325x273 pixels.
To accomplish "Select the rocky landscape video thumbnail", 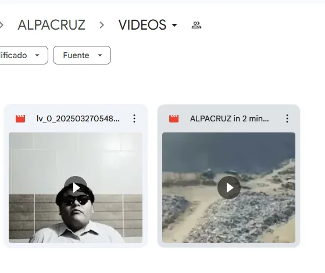I will tap(229, 188).
